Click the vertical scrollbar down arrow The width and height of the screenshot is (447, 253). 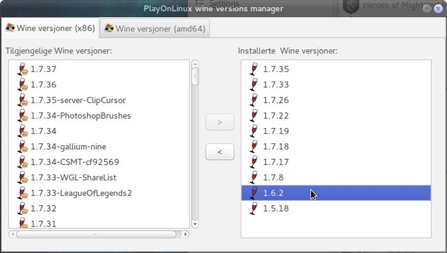point(195,224)
